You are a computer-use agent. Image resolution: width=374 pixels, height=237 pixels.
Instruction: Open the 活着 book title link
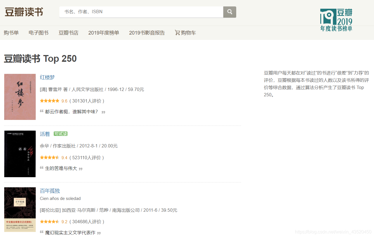45,134
